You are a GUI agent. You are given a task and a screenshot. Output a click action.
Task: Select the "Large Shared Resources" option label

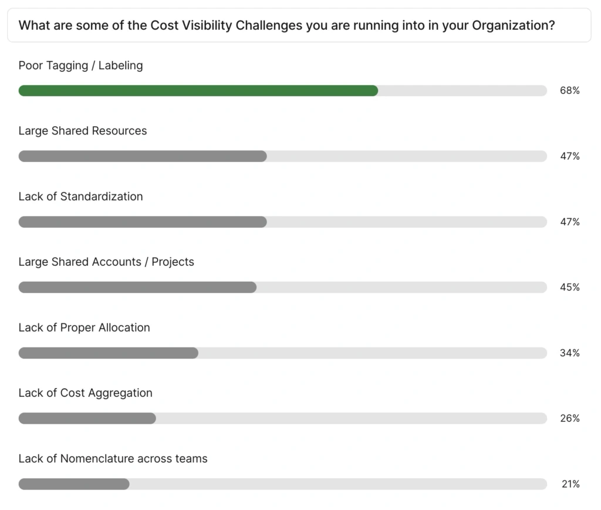click(x=83, y=131)
